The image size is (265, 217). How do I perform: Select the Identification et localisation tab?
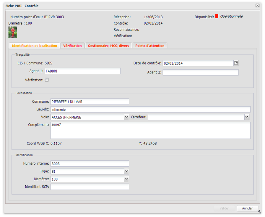(x=35, y=46)
